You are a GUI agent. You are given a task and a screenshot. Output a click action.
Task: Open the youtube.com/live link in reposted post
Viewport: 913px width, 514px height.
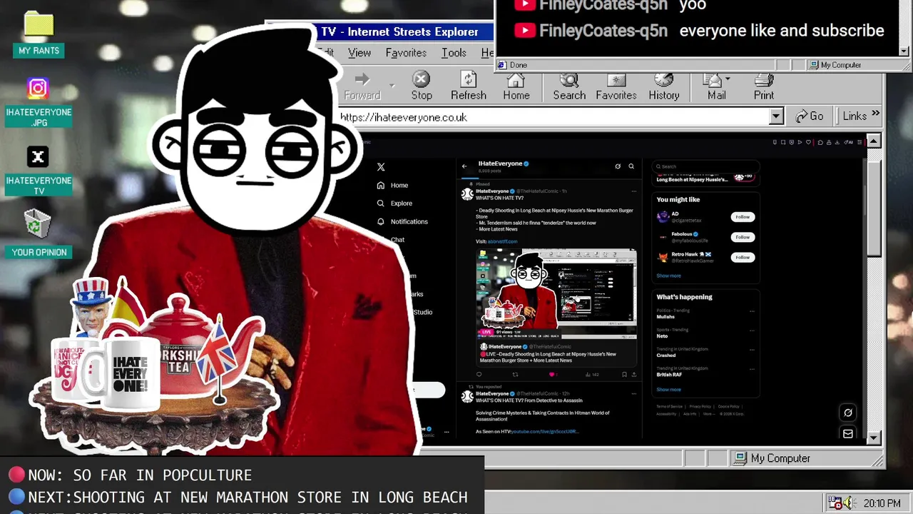click(544, 431)
